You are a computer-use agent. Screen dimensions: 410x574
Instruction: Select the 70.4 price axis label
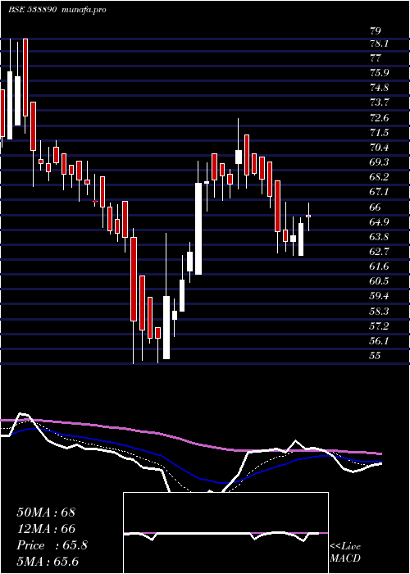coord(379,148)
